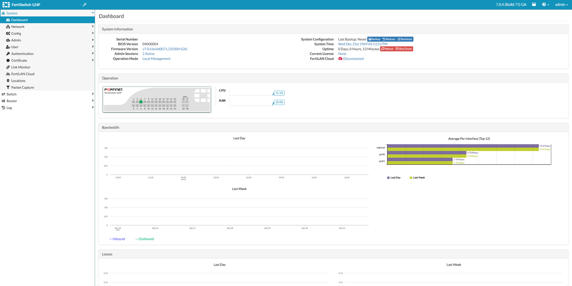The width and height of the screenshot is (572, 286).
Task: Click the CPU 12.3% gauge
Action: (279, 93)
